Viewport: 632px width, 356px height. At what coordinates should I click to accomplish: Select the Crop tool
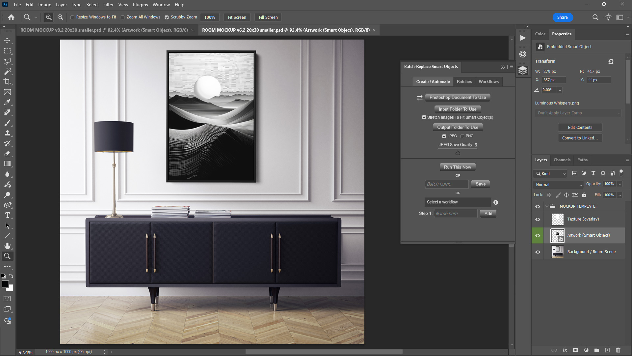[x=7, y=81]
